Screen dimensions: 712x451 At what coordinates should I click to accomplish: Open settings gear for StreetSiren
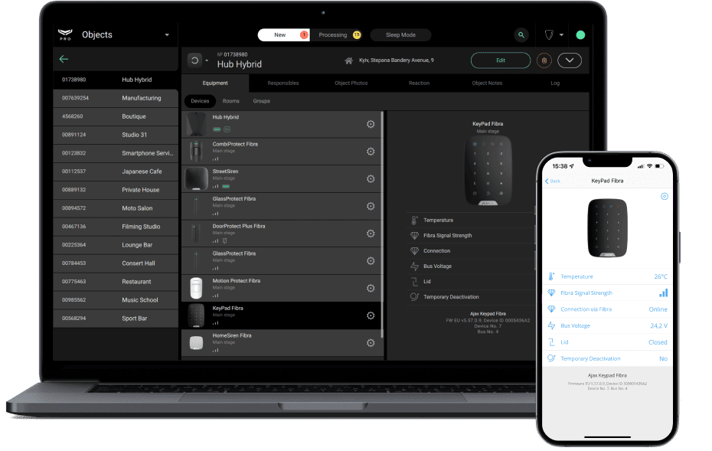click(371, 178)
